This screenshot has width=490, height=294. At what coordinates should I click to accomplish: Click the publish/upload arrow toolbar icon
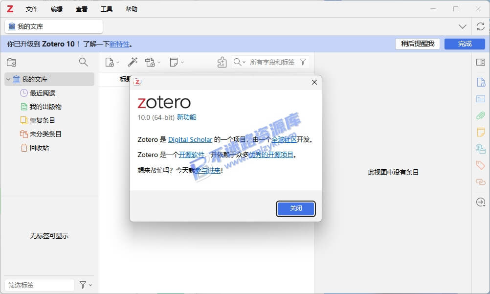[x=222, y=62]
